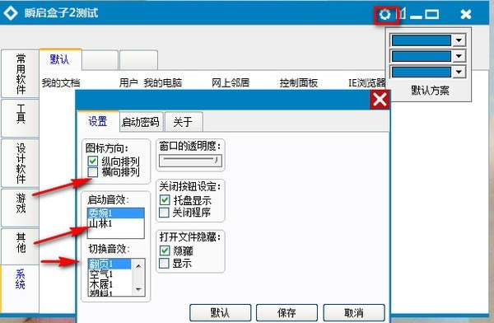Click 默认方案 in color panel

click(430, 91)
